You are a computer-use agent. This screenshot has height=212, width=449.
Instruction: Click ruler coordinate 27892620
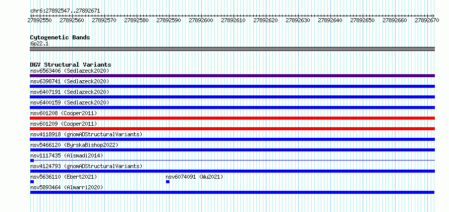[x=266, y=20]
